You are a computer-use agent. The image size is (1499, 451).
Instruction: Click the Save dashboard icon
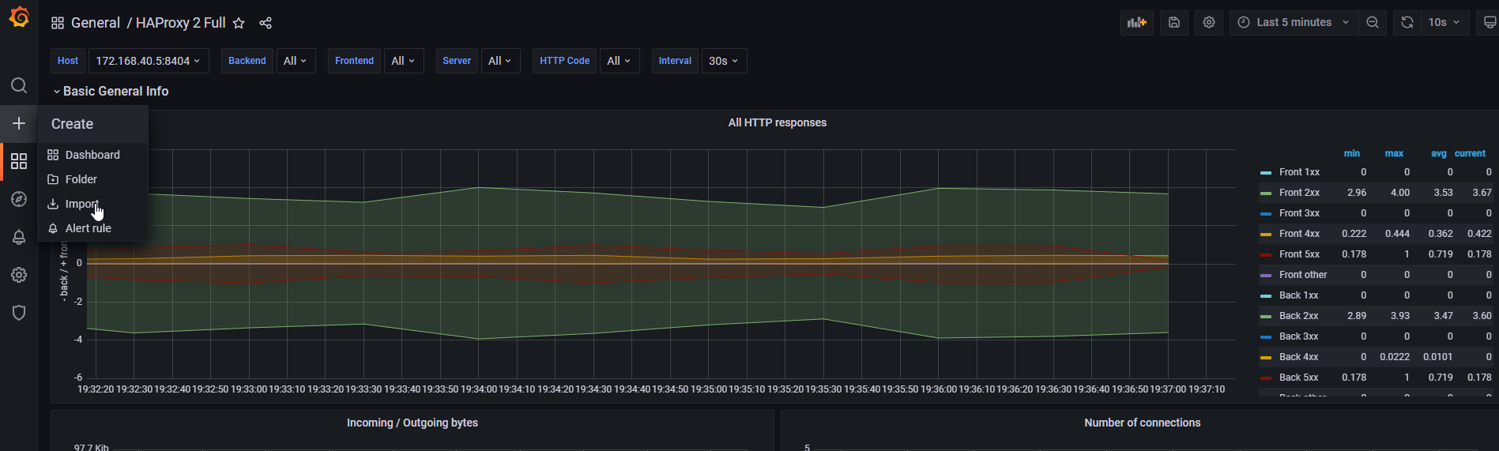(x=1174, y=22)
